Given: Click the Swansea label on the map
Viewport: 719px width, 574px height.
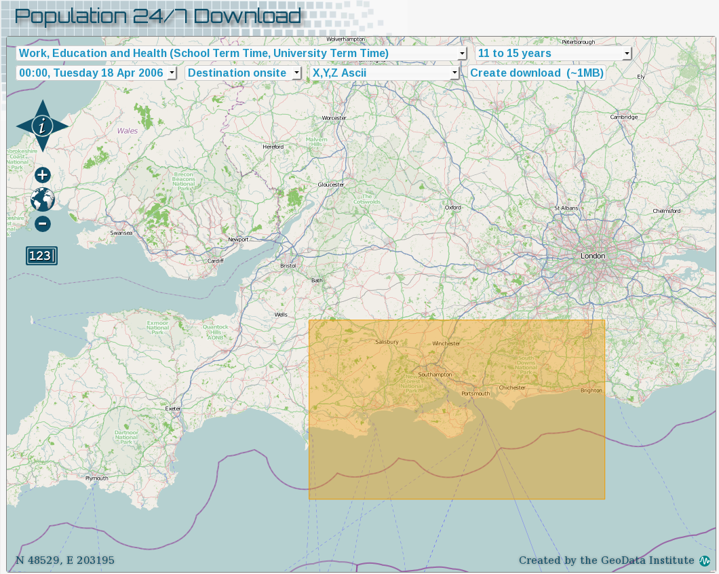Looking at the screenshot, I should (121, 233).
